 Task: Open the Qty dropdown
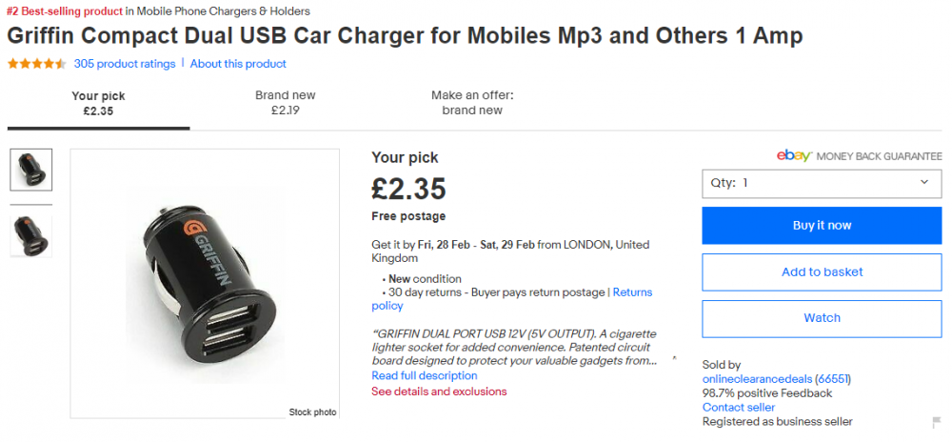pyautogui.click(x=823, y=183)
